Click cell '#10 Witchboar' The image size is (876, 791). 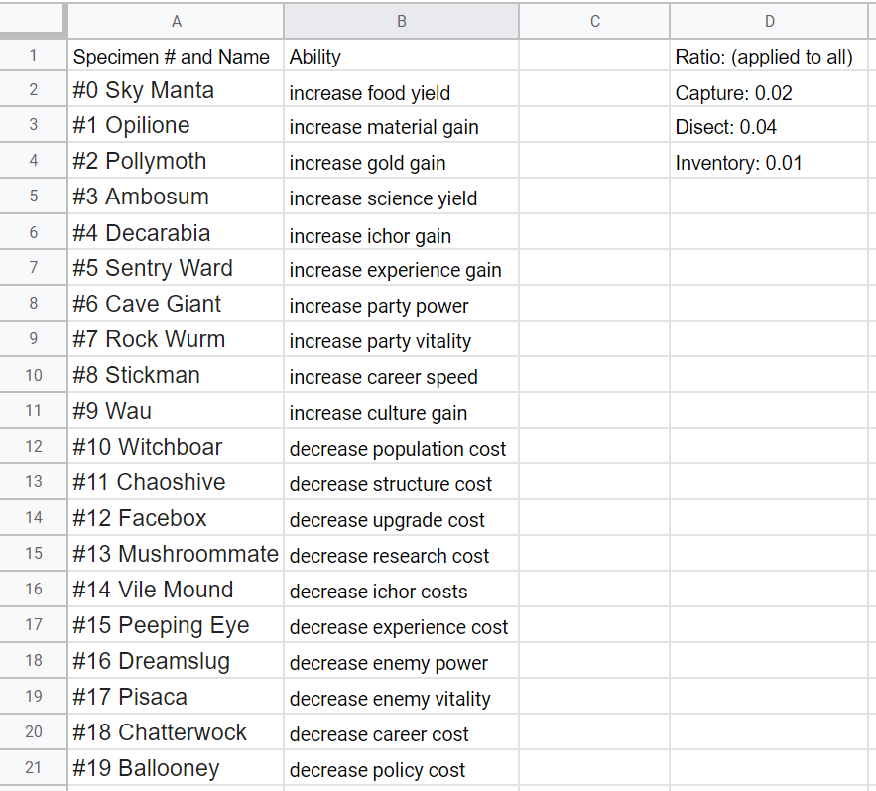[176, 446]
